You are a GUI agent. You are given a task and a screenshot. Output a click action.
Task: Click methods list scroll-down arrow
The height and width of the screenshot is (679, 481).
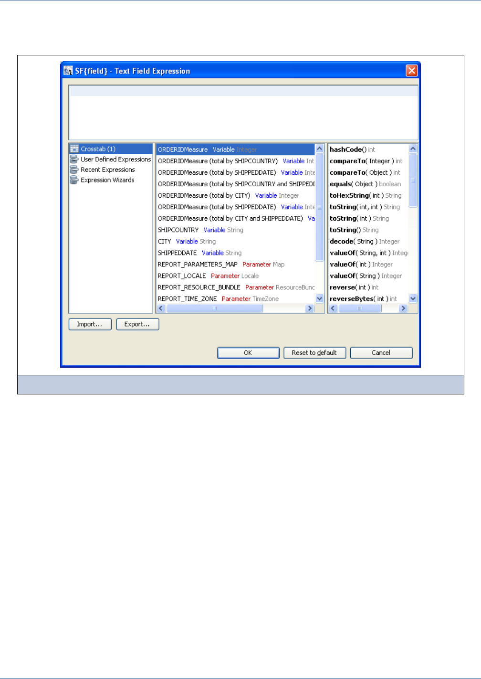point(413,298)
